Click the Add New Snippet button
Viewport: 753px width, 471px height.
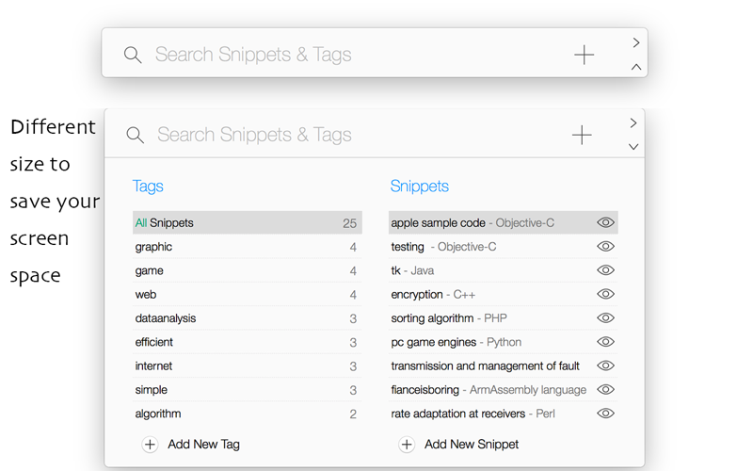tap(471, 445)
